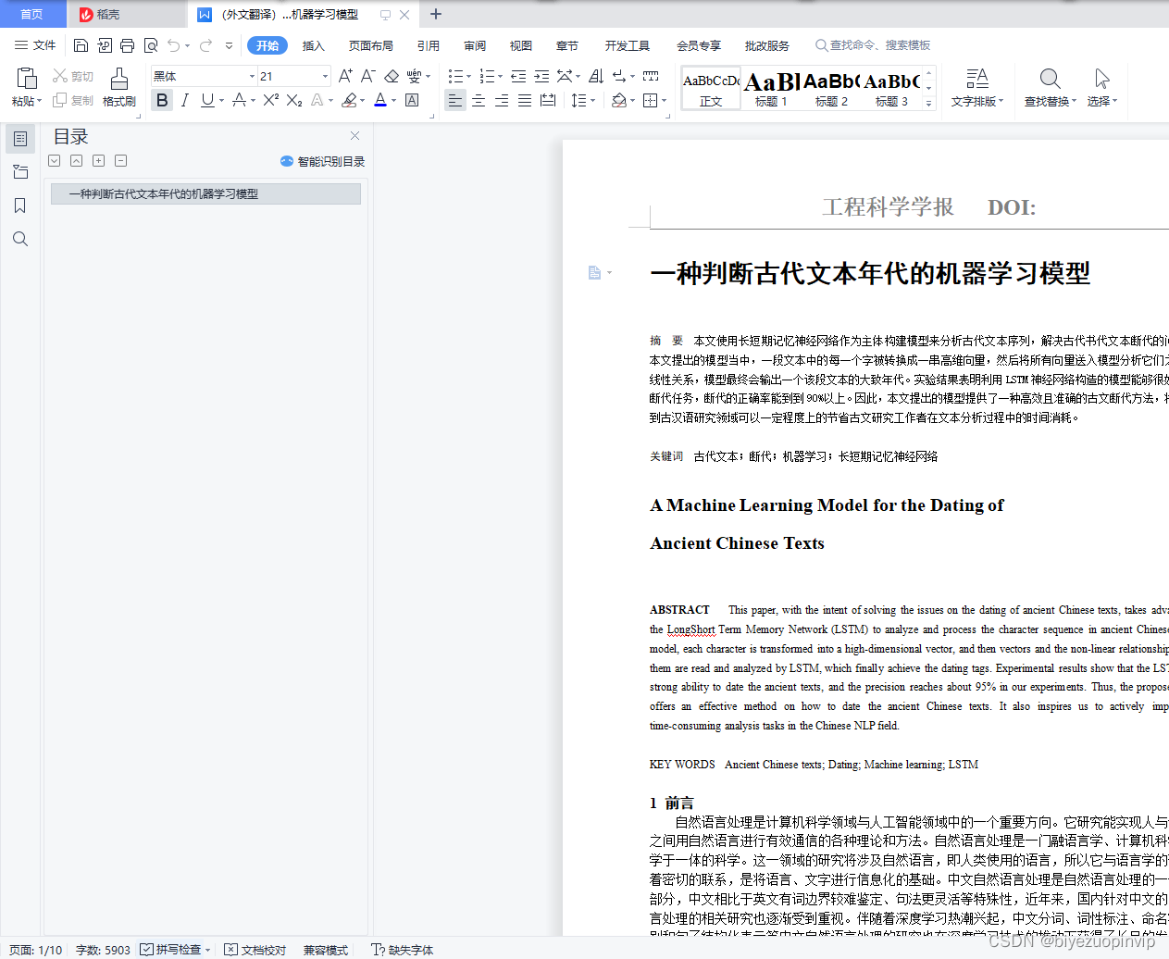Click the increase font size icon

(344, 77)
